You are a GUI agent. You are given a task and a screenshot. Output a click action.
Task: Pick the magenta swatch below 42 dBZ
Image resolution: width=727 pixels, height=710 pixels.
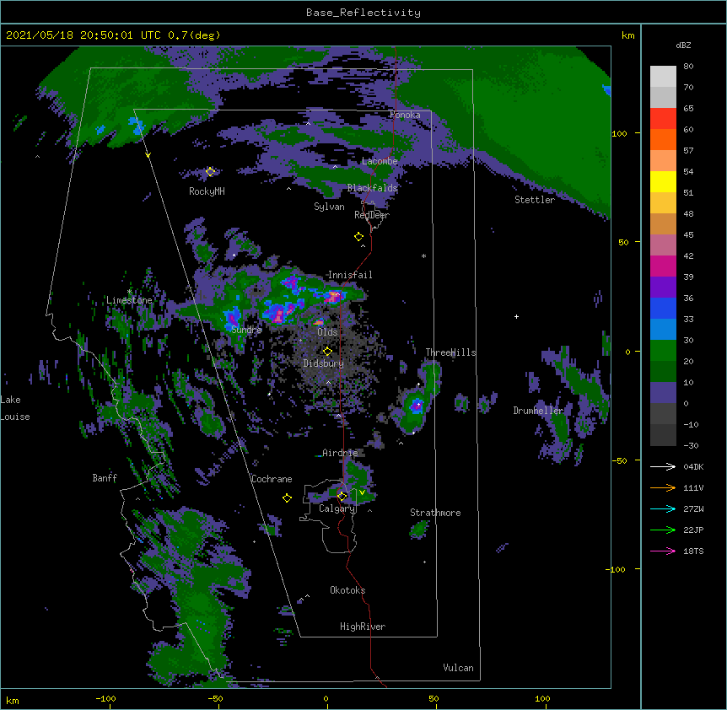(663, 266)
